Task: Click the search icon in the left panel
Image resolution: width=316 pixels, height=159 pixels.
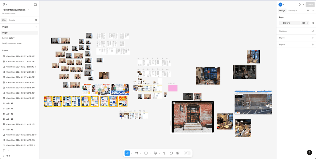Action: 36,20
